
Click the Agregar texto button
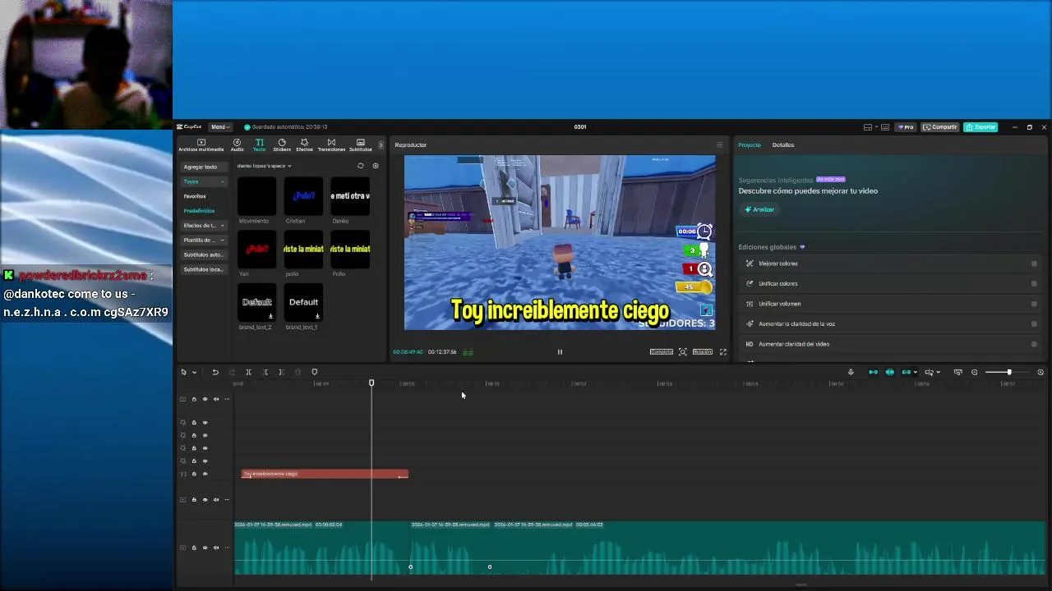point(202,167)
